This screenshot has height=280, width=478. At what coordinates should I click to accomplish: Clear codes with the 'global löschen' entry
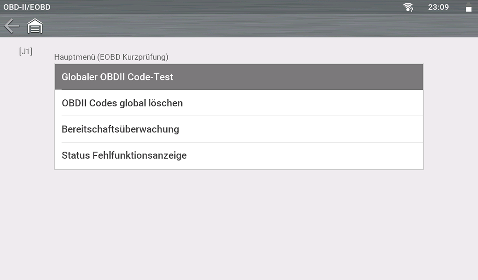click(x=239, y=103)
